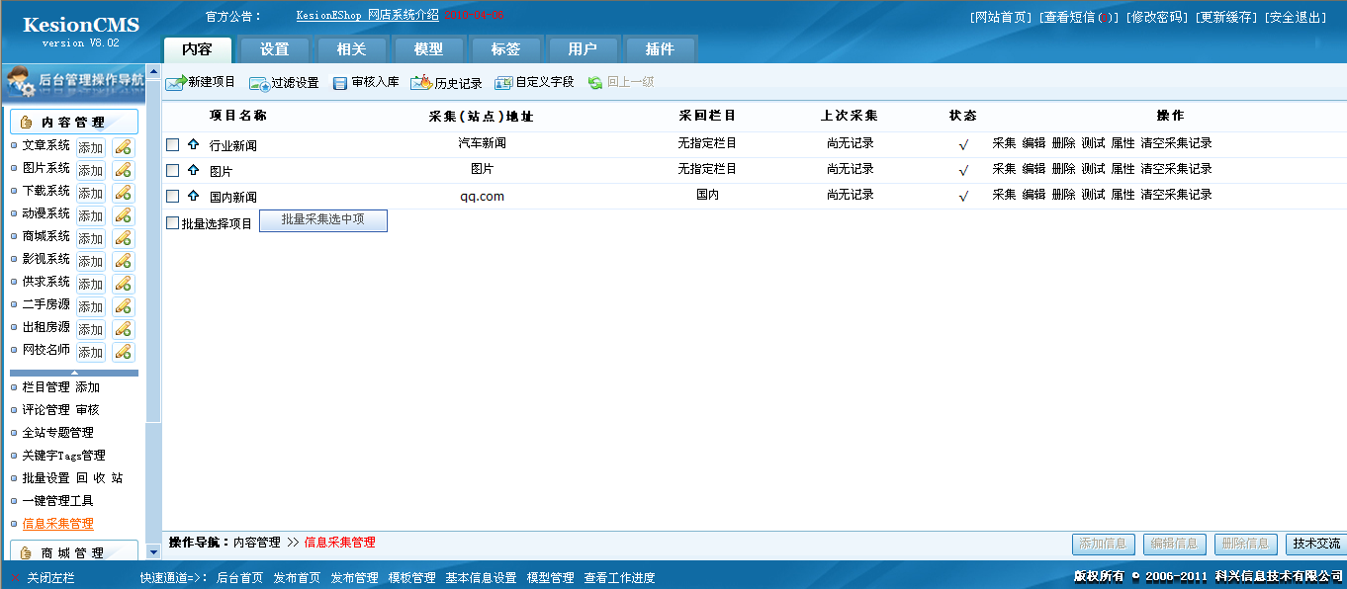Expand the 商城管理 sidebar section
This screenshot has width=1347, height=589.
coord(73,552)
